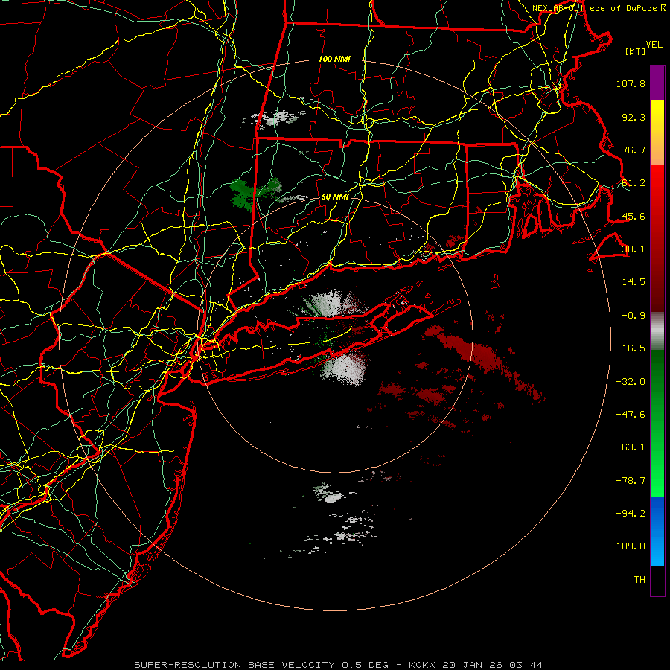Pick the -32.0 scale value
This screenshot has width=670, height=670.
pos(631,382)
